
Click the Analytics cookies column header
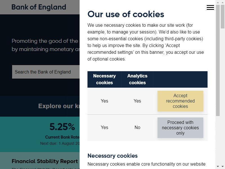coord(137,79)
